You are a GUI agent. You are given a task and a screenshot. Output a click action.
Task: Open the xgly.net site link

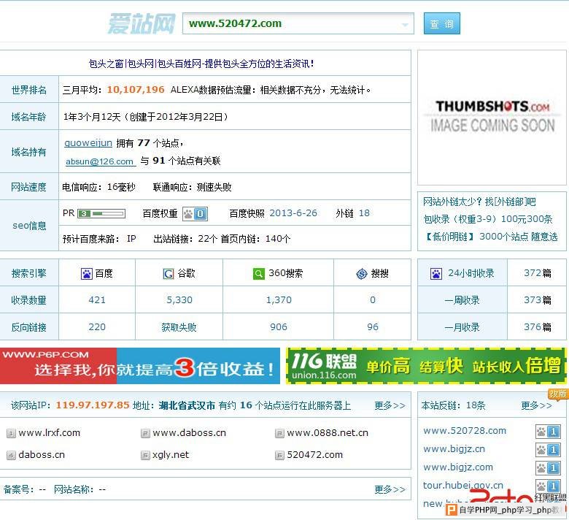(171, 454)
